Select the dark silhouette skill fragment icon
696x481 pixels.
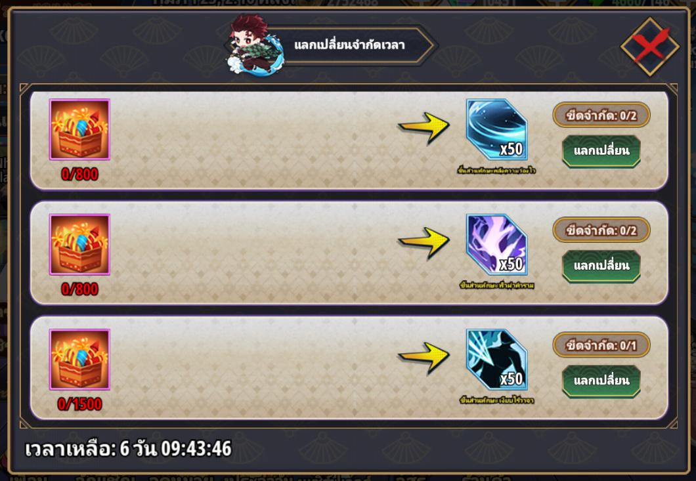coord(496,359)
